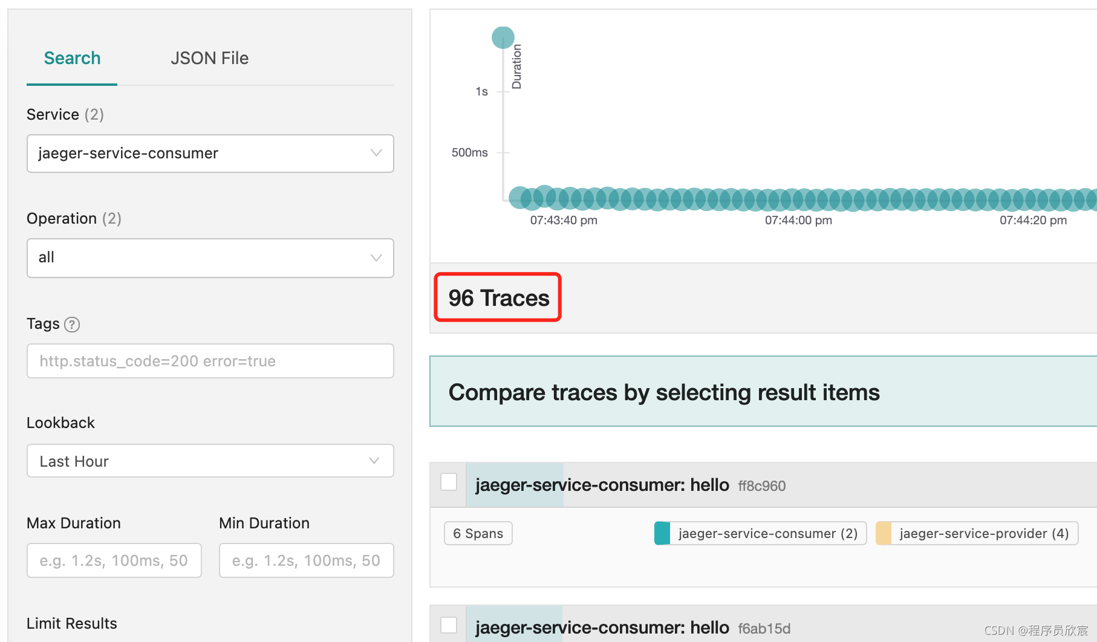The image size is (1097, 642).
Task: Click the Service dropdown chevron arrow
Action: tap(376, 153)
